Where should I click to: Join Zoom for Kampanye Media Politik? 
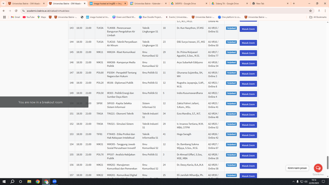point(248,63)
